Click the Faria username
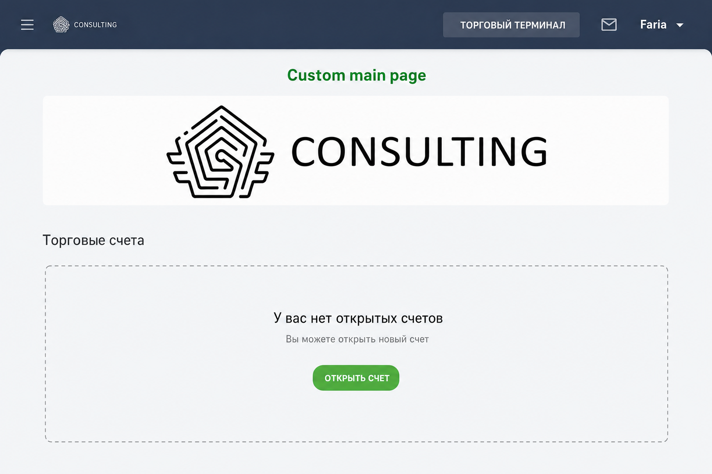The width and height of the screenshot is (712, 474). [x=653, y=25]
